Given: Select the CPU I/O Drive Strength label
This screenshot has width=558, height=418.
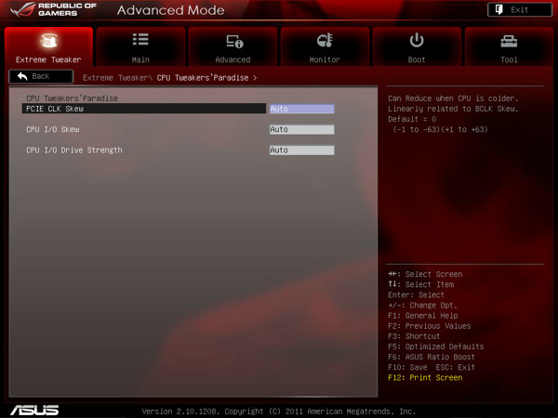Looking at the screenshot, I should 74,150.
